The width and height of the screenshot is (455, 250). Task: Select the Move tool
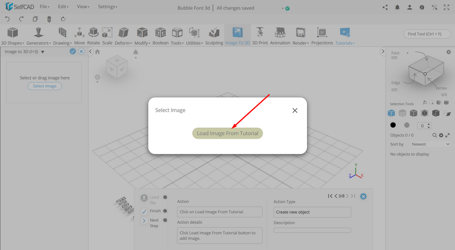(x=79, y=36)
